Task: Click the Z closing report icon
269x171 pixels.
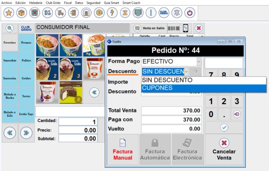Action: pyautogui.click(x=125, y=13)
